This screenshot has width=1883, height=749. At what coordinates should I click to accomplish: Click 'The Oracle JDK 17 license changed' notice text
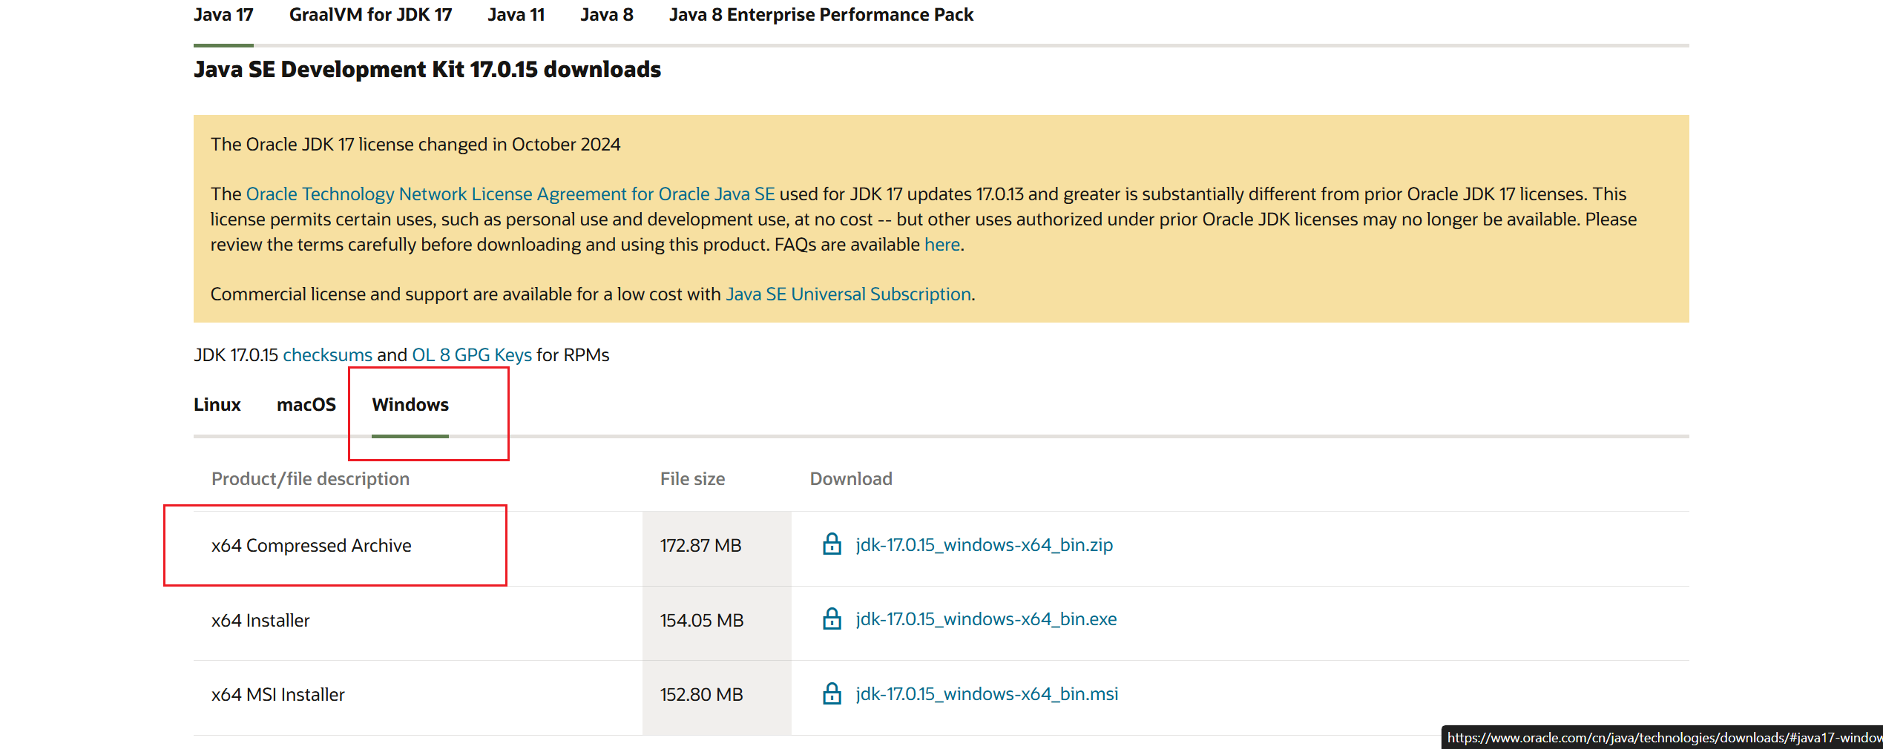415,145
